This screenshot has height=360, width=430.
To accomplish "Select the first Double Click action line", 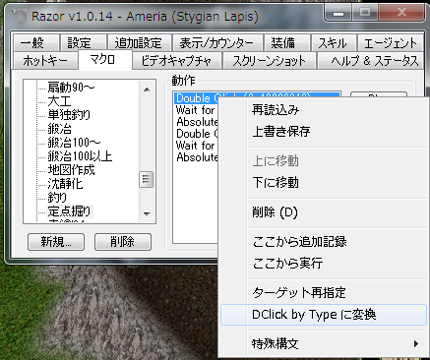I will [197, 98].
